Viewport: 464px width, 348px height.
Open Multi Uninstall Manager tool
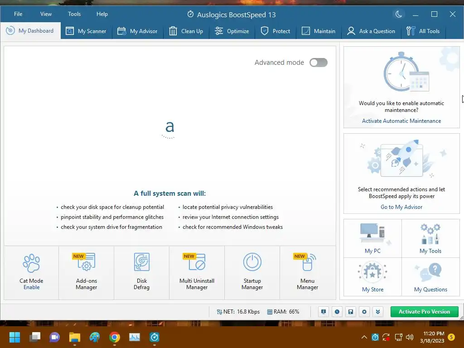[197, 272]
